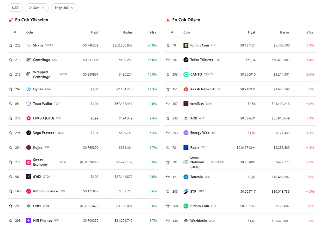Click the Dynex cube icon

click(29, 89)
